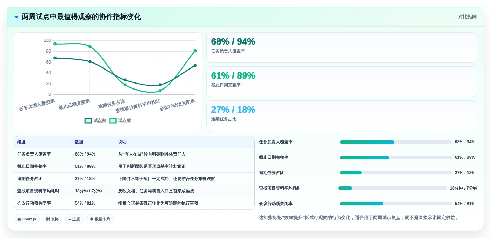The image size is (491, 238).
Task: Click the 任务负责人覆盖率 progress bar
Action: pos(396,142)
